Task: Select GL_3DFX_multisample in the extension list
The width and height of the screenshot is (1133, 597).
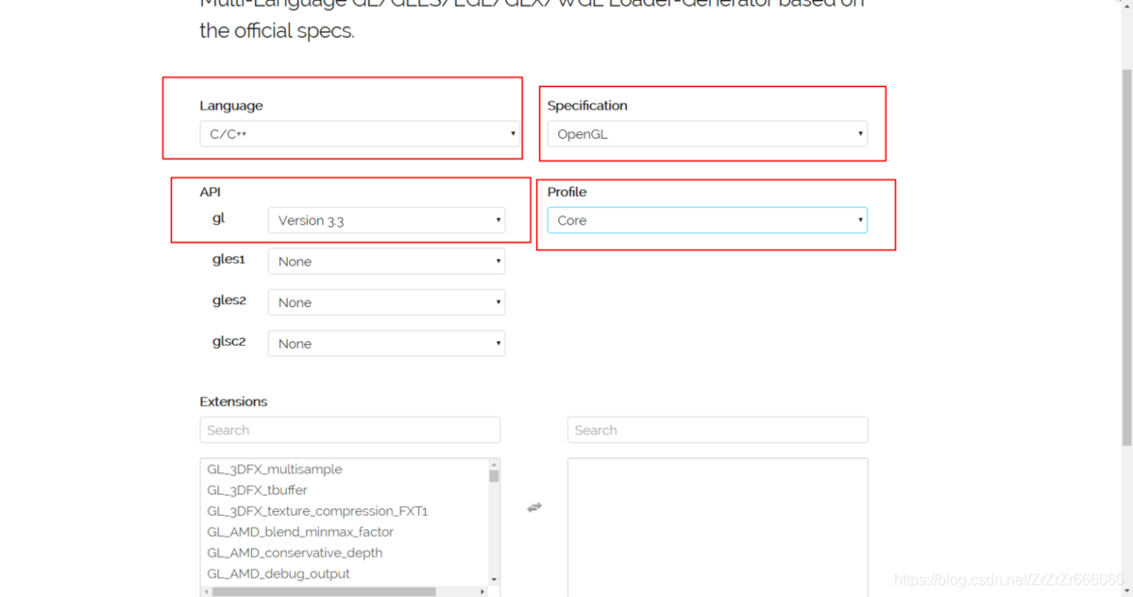Action: pos(275,469)
